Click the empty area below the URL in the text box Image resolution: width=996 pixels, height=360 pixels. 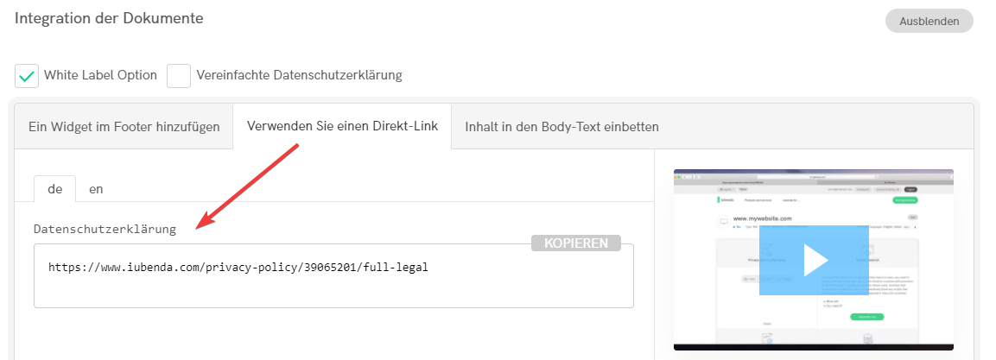tap(333, 292)
